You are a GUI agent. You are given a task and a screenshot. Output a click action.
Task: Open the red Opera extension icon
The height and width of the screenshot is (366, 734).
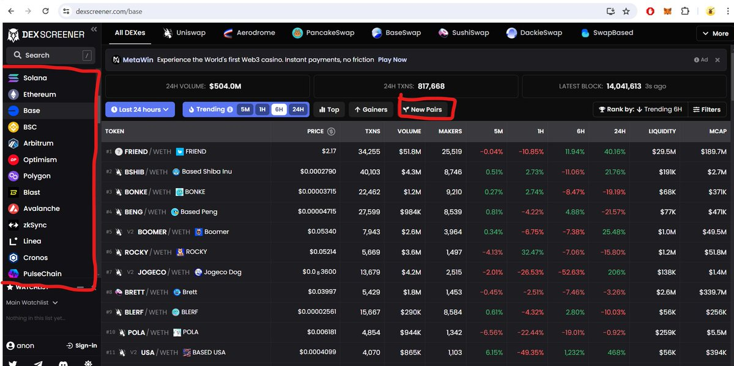click(x=651, y=11)
